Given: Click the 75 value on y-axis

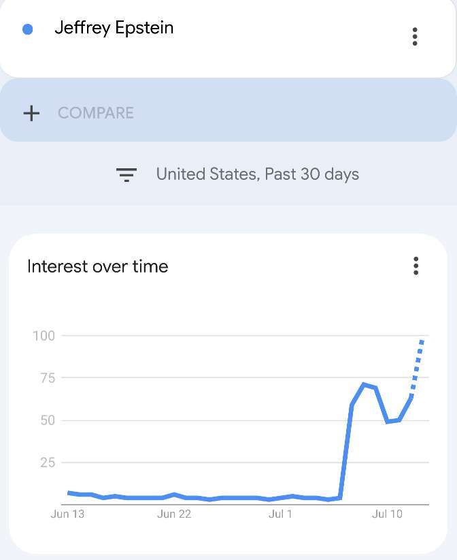Looking at the screenshot, I should coord(48,377).
